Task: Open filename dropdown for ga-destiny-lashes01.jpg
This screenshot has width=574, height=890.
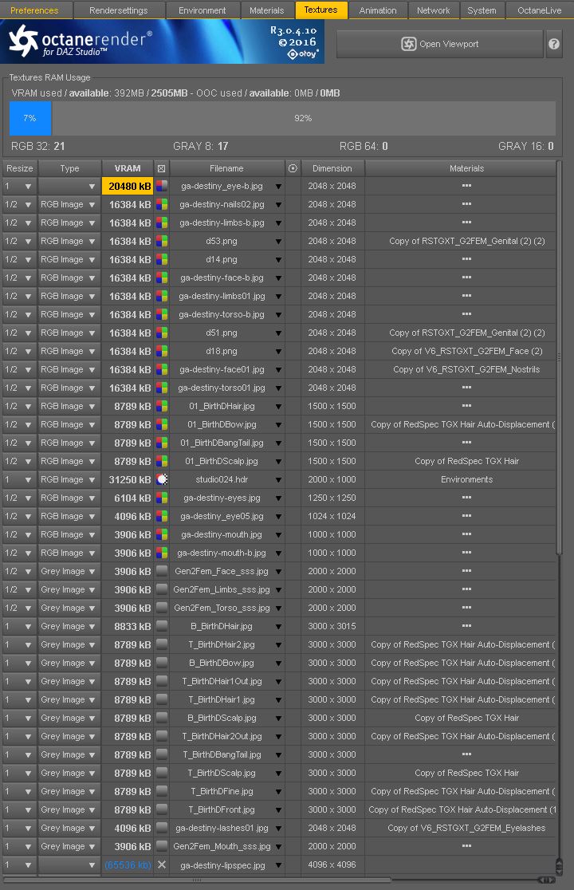Action: pos(278,828)
